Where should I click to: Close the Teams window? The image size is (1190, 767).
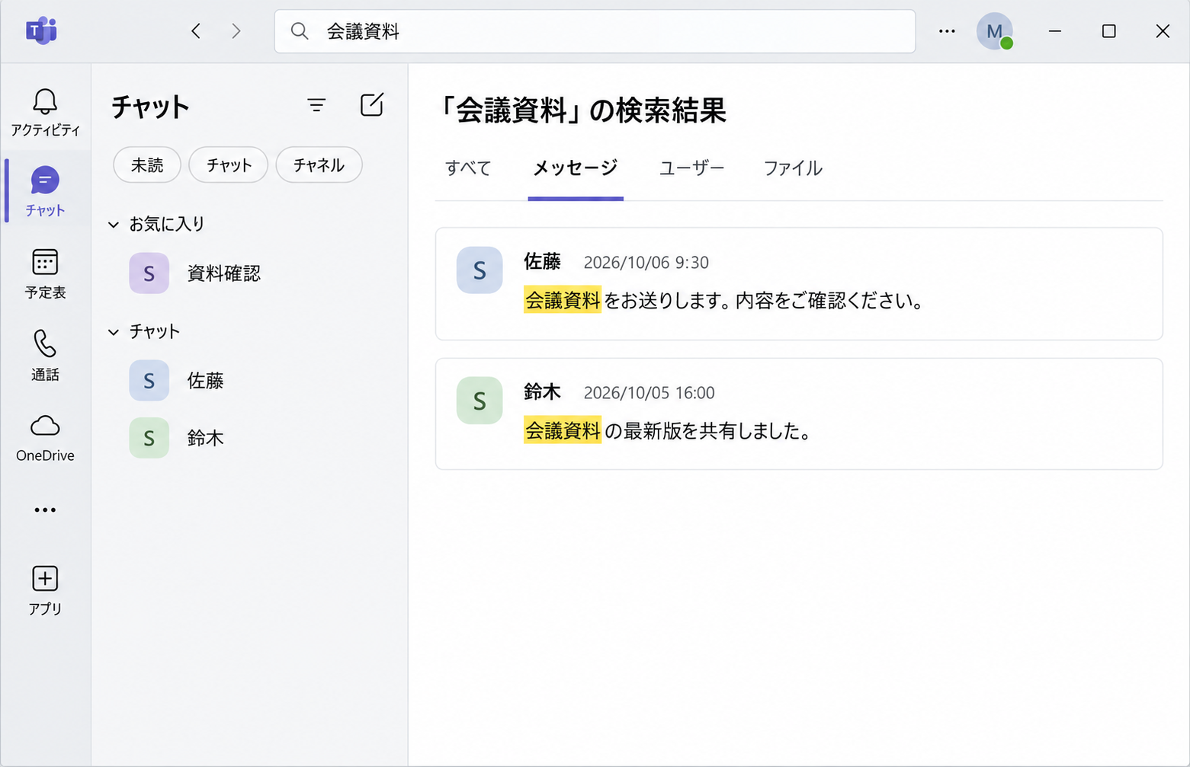[x=1163, y=31]
